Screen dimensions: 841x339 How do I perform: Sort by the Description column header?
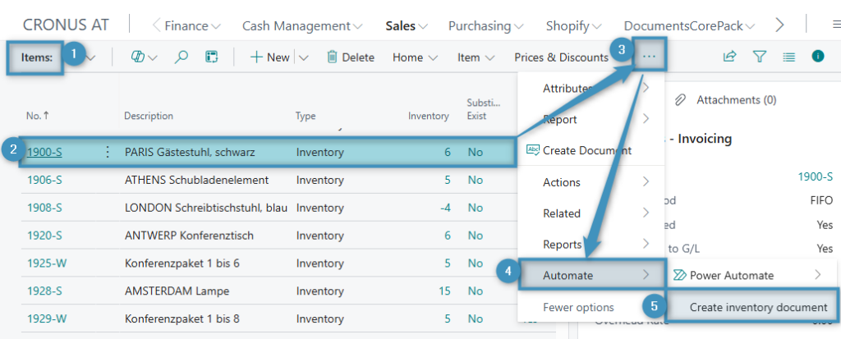point(149,116)
